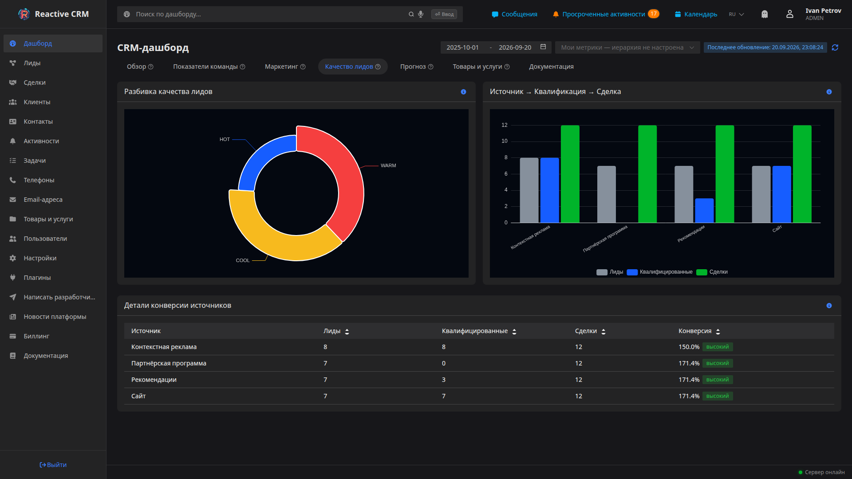The image size is (852, 479).
Task: Sort table by Квалифицированные column
Action: [514, 331]
